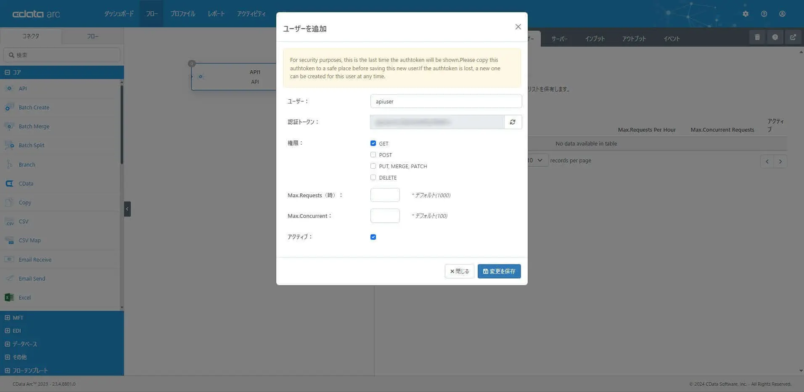Screen dimensions: 804x392
Task: Uncheck the GET permission checkbox
Action: pos(373,143)
